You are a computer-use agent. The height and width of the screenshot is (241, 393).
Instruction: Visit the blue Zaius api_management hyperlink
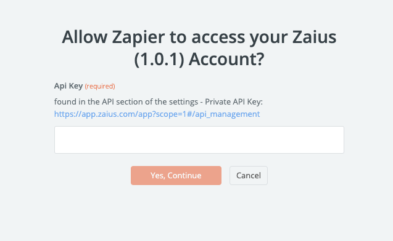[x=157, y=114]
